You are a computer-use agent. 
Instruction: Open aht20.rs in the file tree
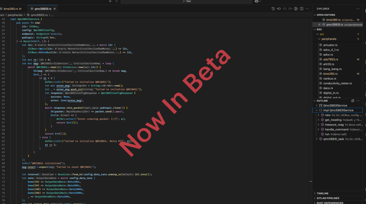point(329,64)
